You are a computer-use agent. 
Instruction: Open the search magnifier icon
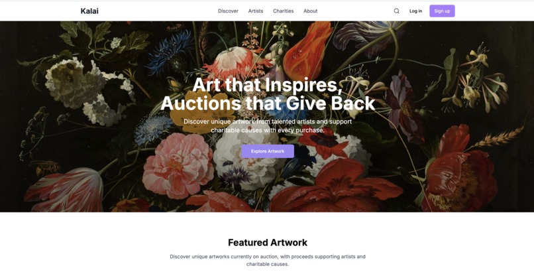[396, 11]
